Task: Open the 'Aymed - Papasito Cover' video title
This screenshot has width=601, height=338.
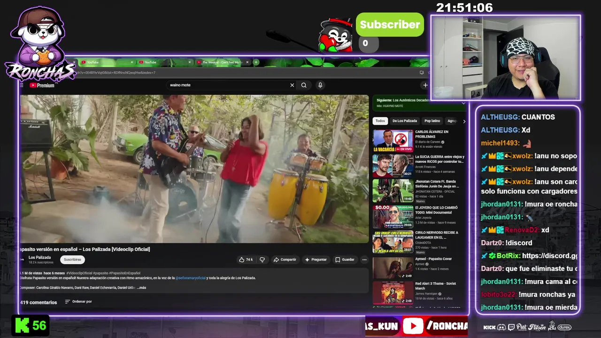Action: coord(433,259)
